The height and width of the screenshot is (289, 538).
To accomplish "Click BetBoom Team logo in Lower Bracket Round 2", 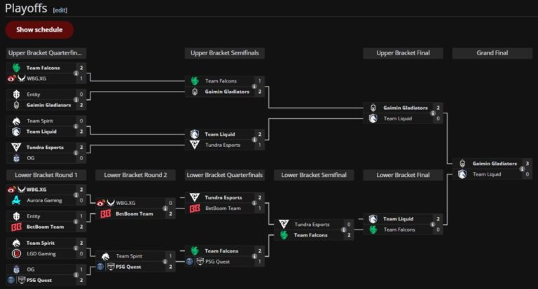I will 106,213.
